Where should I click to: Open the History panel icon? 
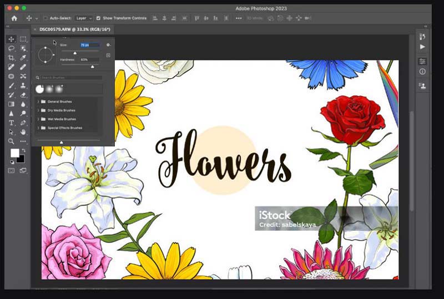click(x=422, y=37)
